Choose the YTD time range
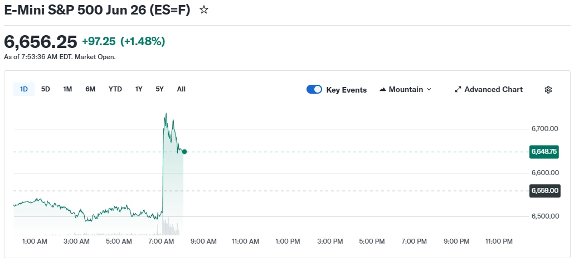Viewport: 574px width, 261px height. coord(115,89)
